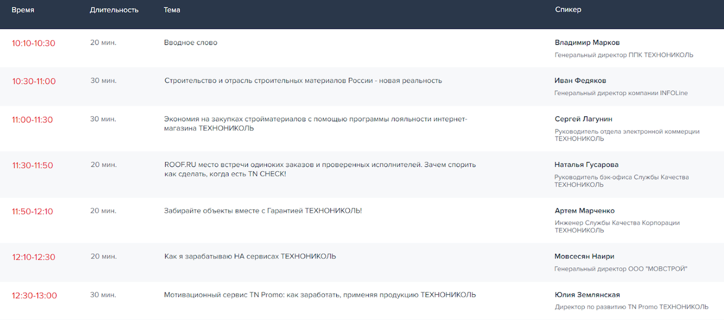Click '30 мин.' duration in Юлия Землянская row

pos(103,295)
